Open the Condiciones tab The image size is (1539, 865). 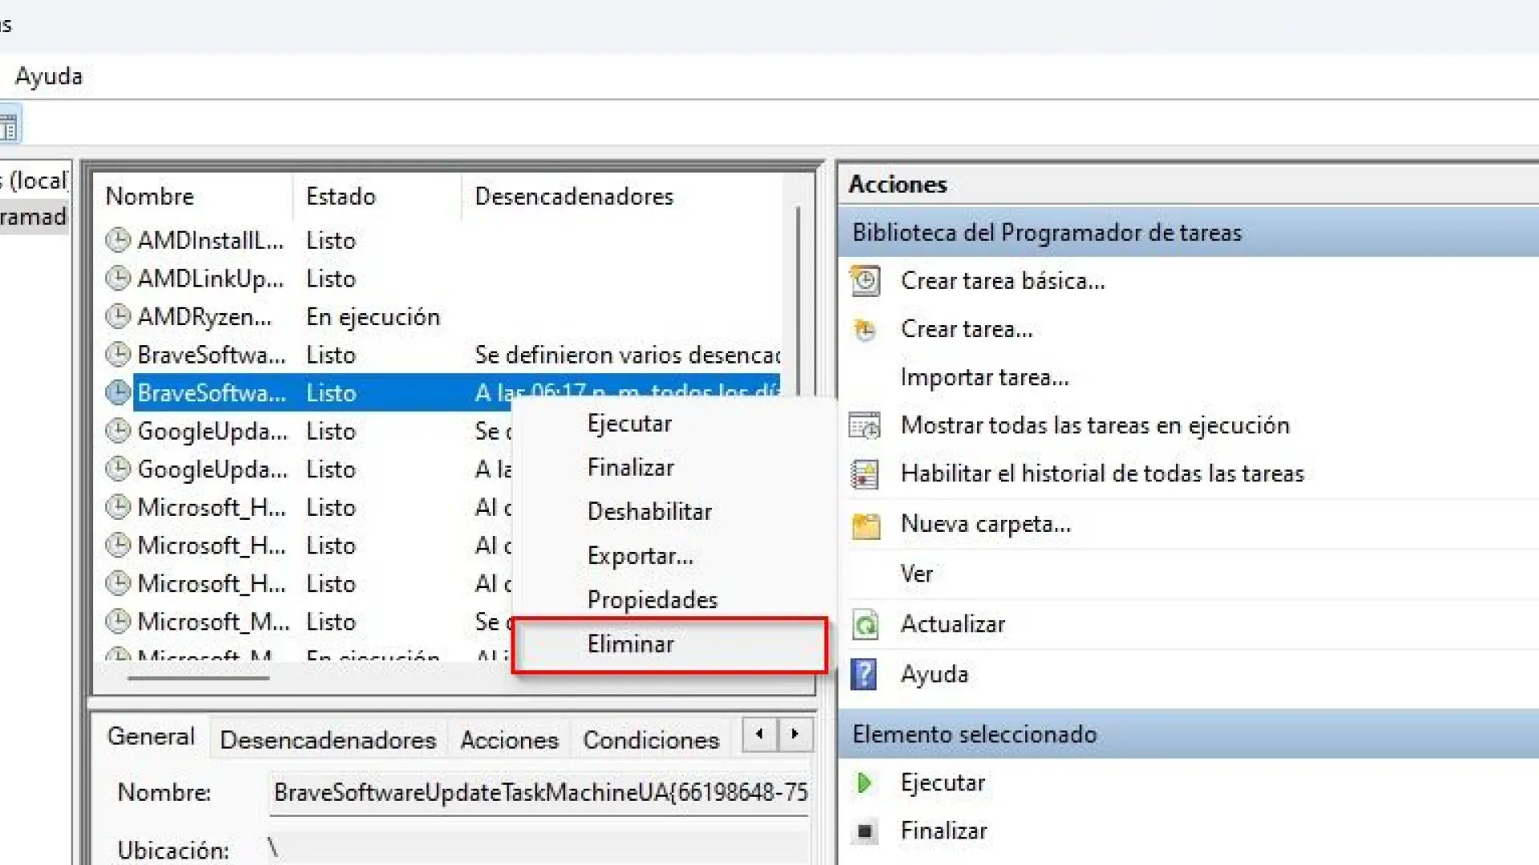[651, 740]
